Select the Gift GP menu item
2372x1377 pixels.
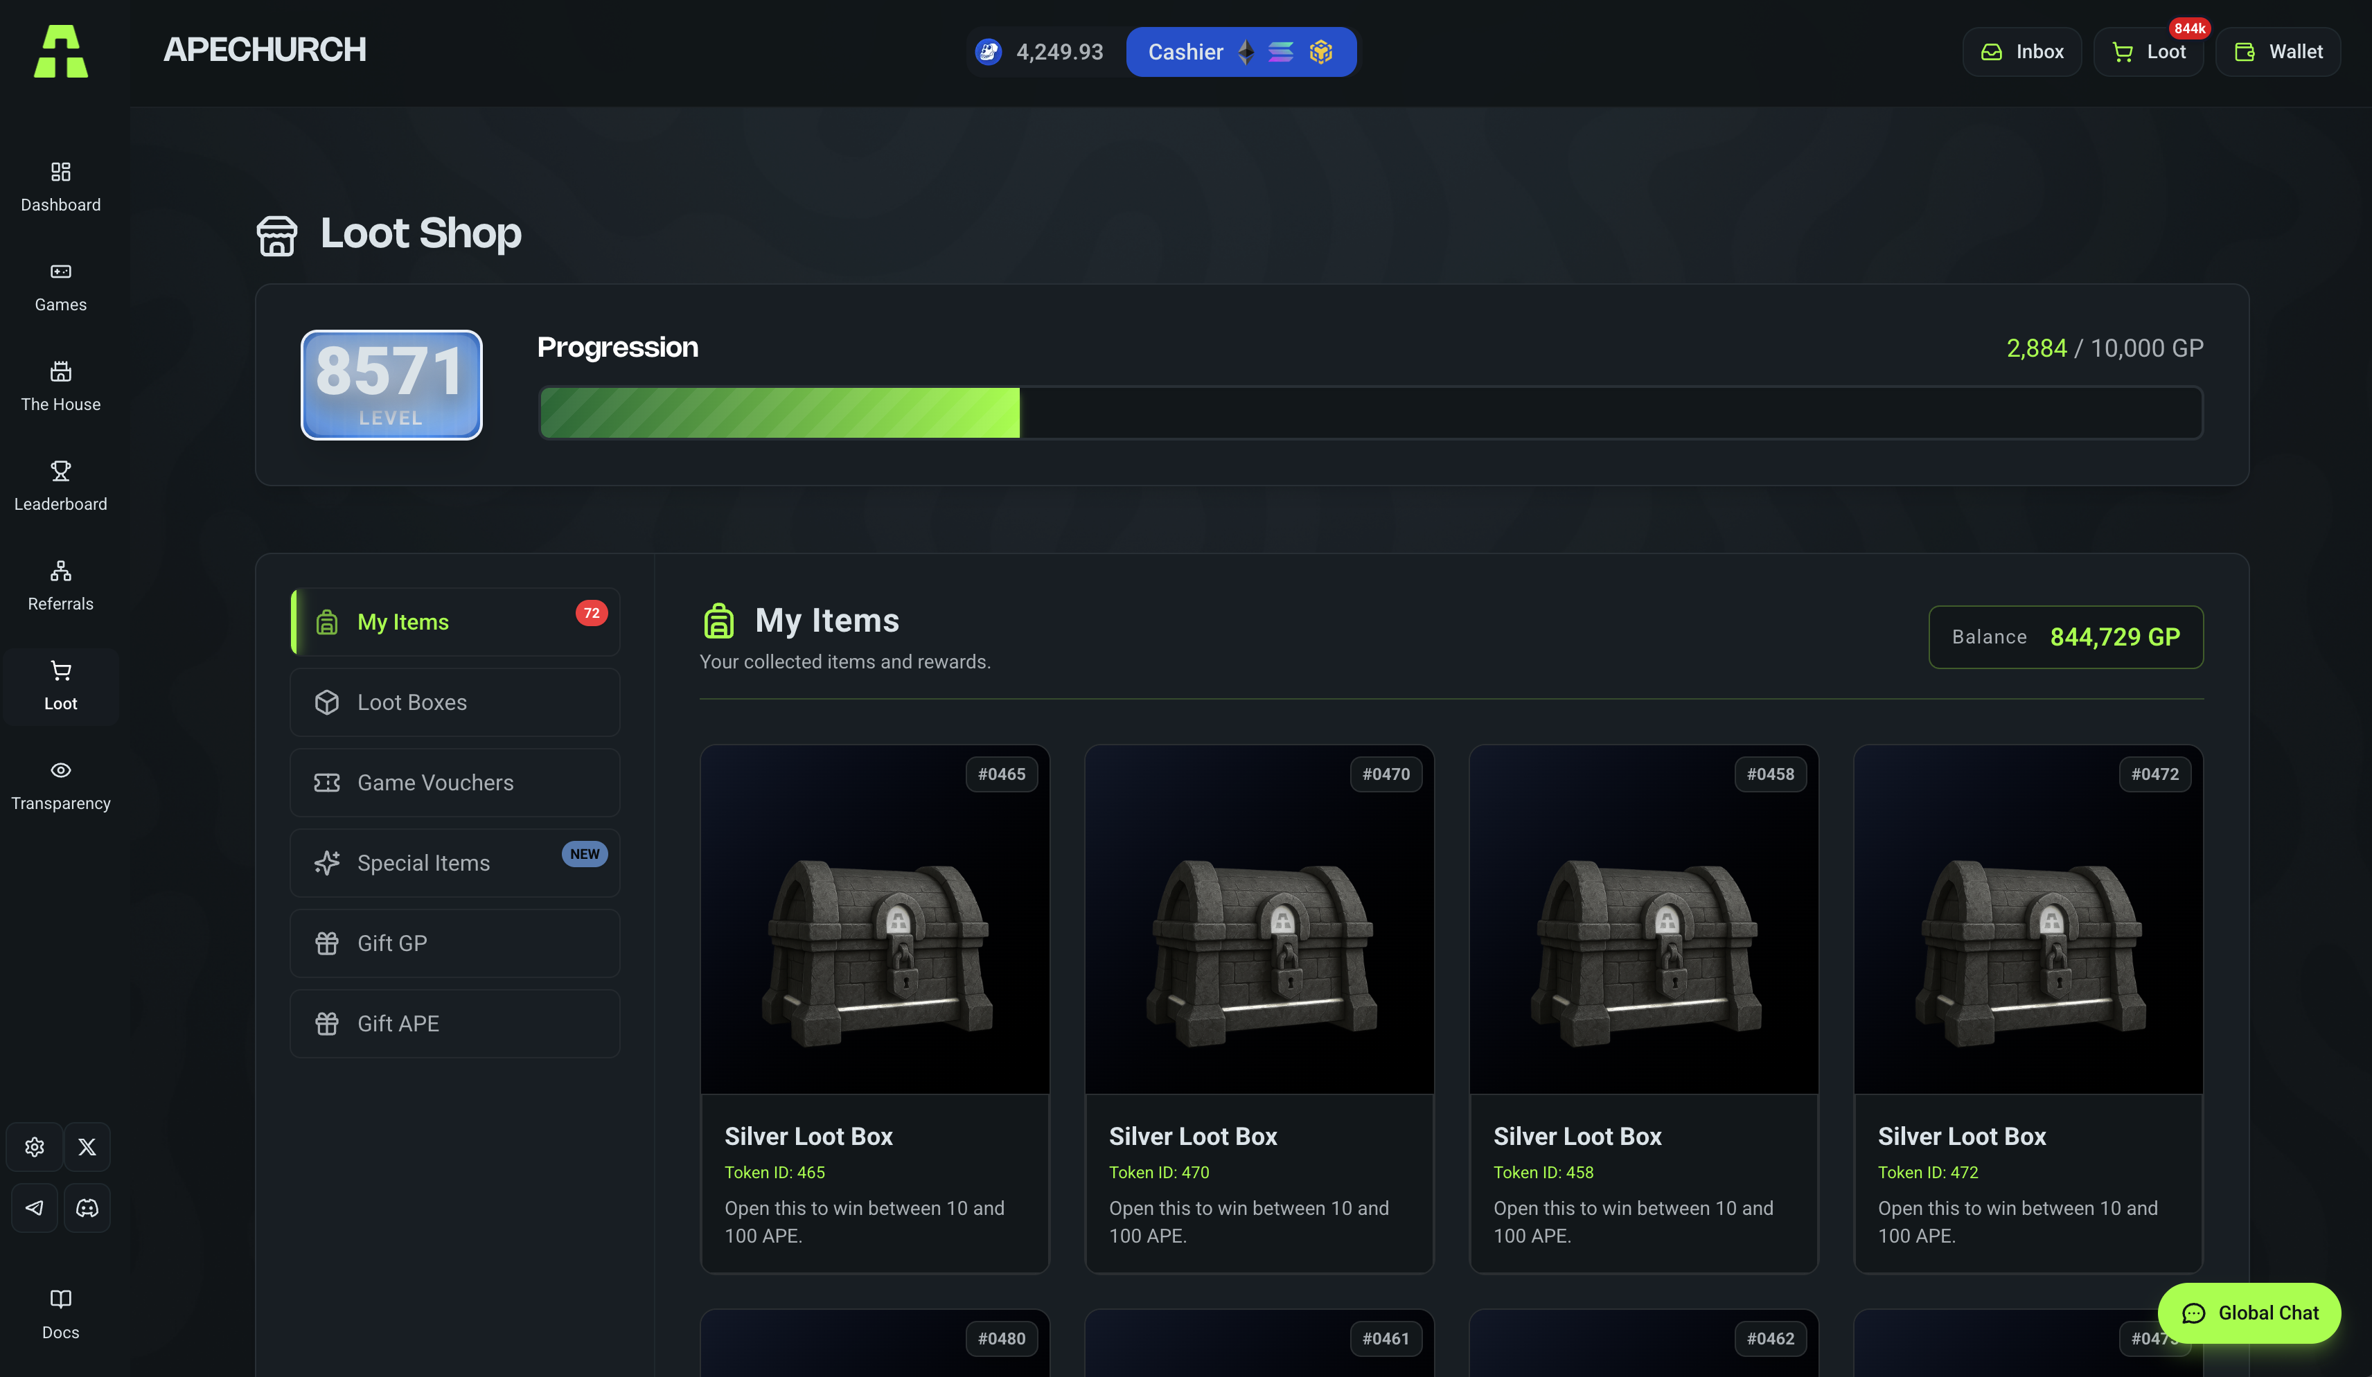coord(454,943)
